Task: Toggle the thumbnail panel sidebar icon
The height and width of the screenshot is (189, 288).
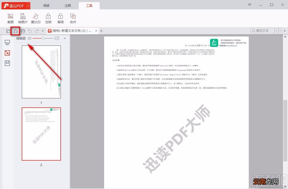Action: (7, 53)
